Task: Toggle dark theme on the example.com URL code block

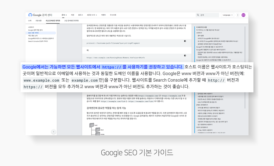Action: (x=185, y=56)
